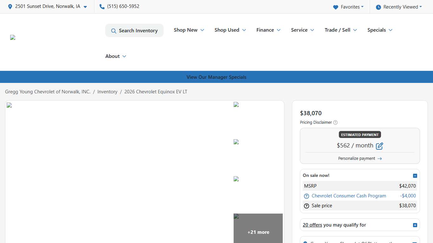Image resolution: width=433 pixels, height=243 pixels.
Task: Open the Finance menu
Action: [268, 30]
